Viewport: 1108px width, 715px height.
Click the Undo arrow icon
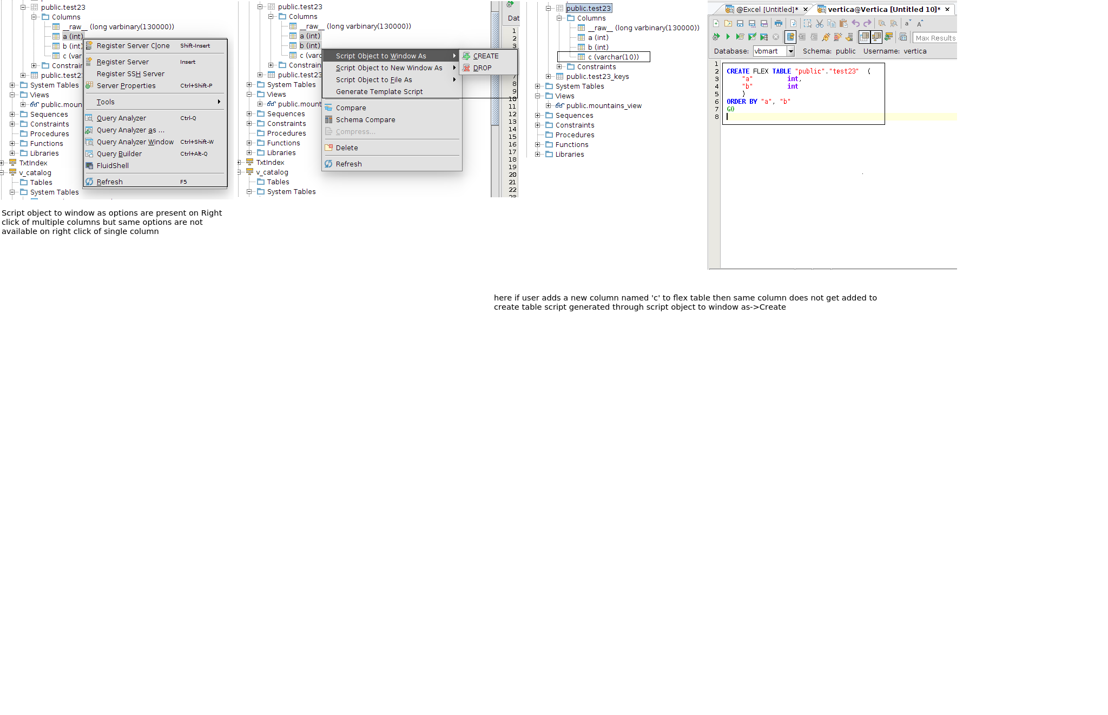pos(855,23)
